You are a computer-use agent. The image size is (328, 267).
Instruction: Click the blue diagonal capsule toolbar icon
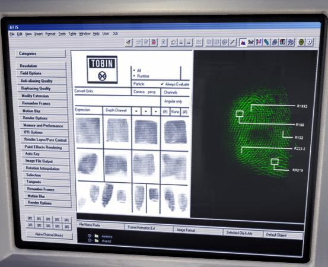coord(266,42)
